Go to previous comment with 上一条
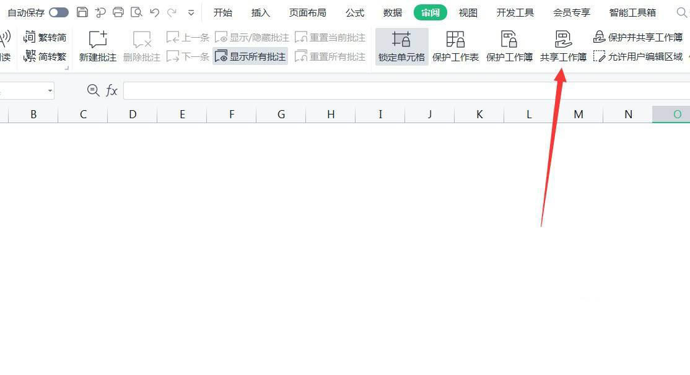This screenshot has width=690, height=375. click(x=188, y=37)
